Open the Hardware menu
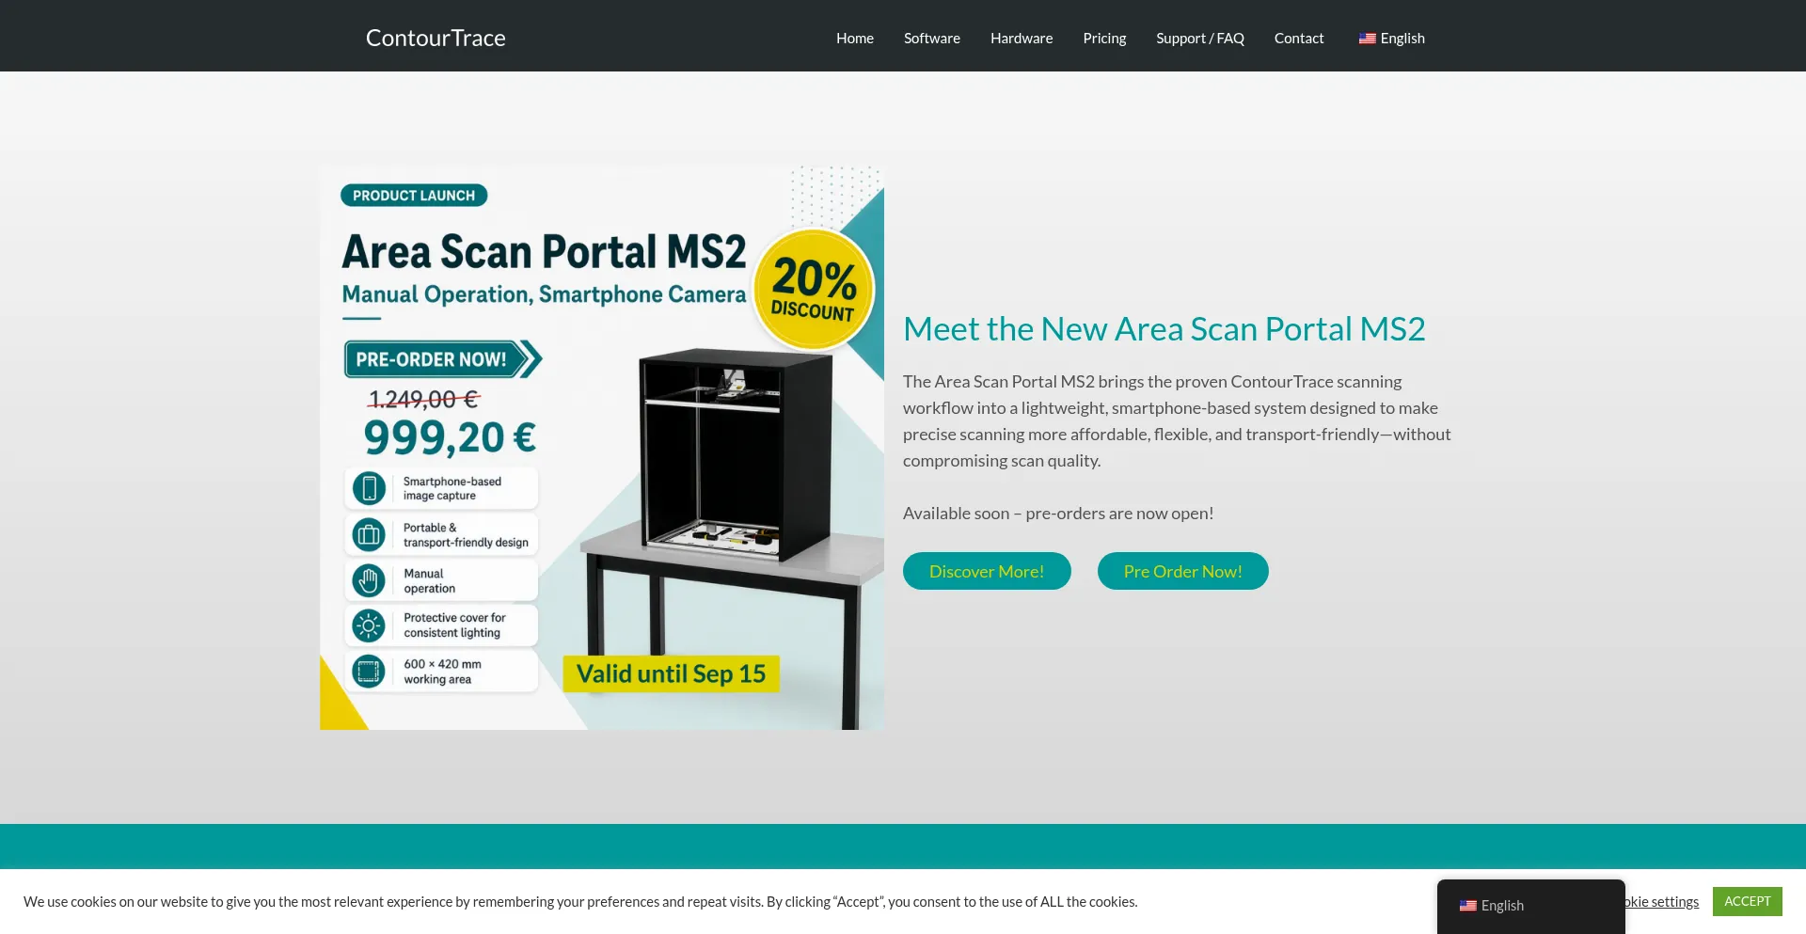 pos(1022,38)
